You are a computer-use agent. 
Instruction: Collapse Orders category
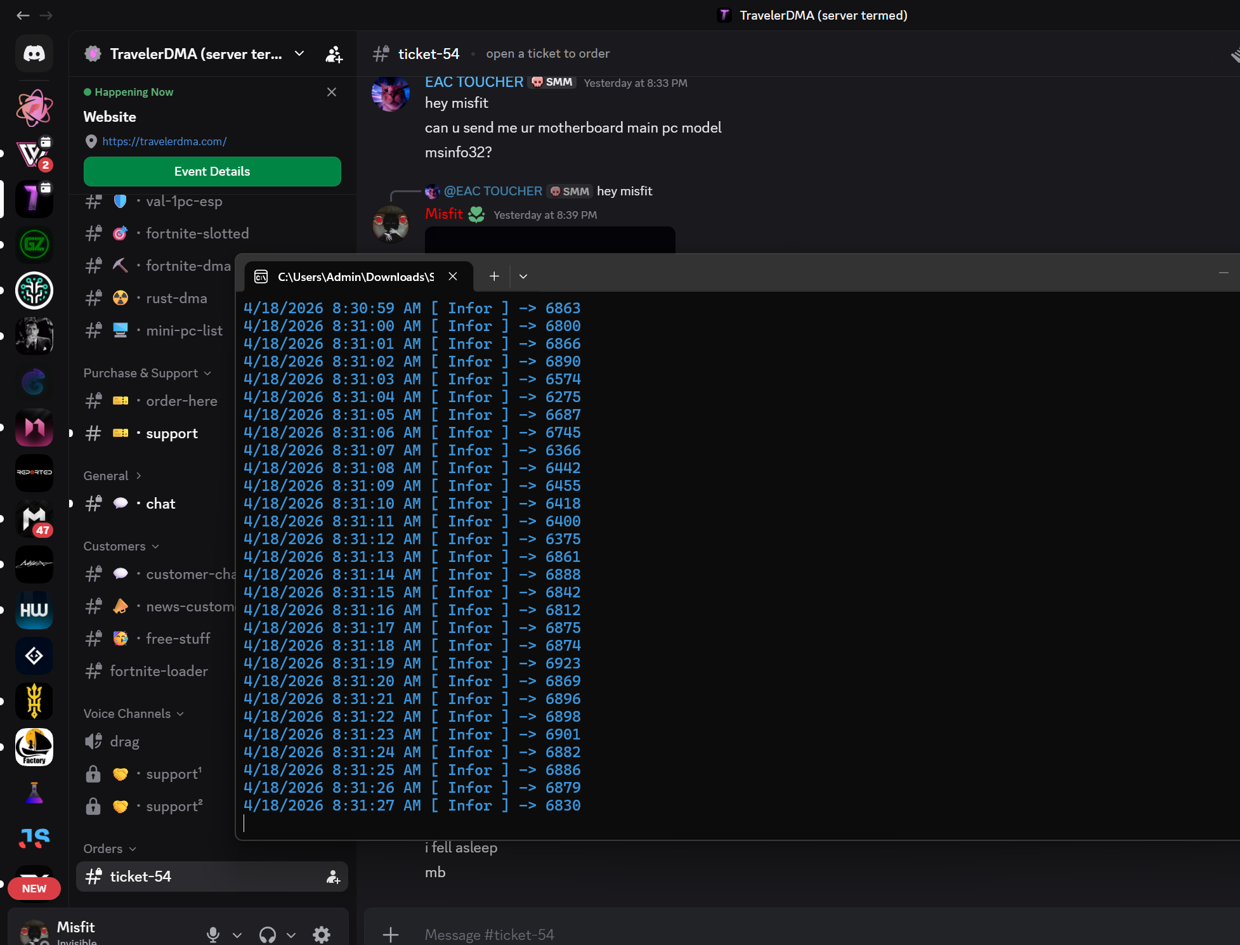coord(110,849)
